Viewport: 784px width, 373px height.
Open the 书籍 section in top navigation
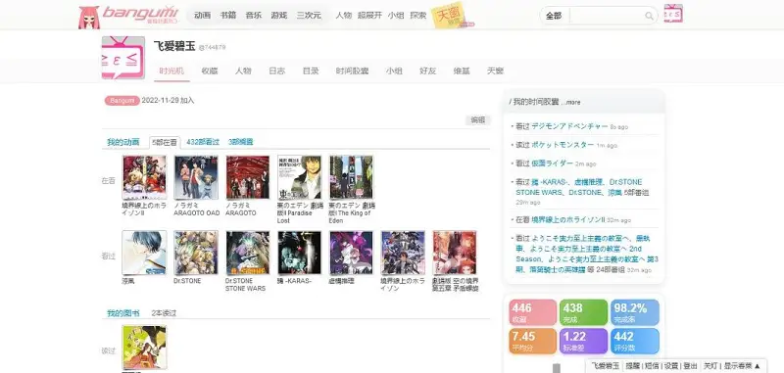[228, 16]
